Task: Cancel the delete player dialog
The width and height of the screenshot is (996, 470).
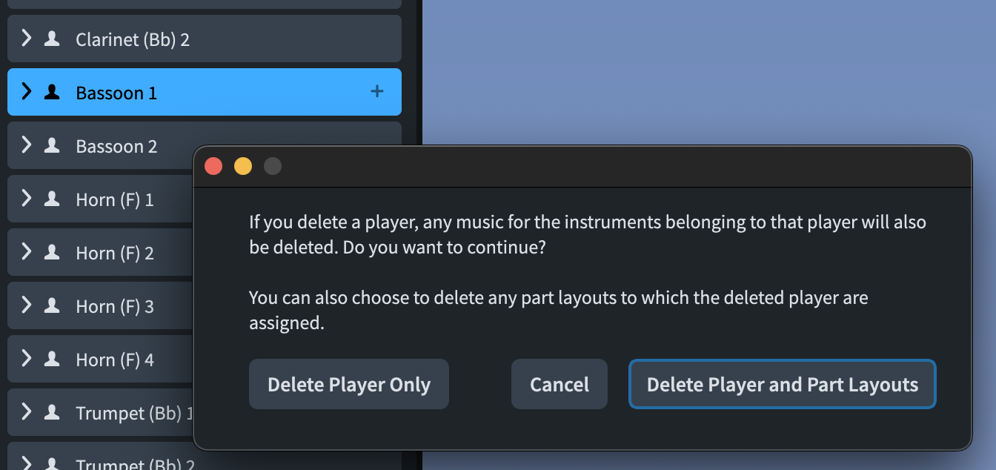Action: click(560, 384)
